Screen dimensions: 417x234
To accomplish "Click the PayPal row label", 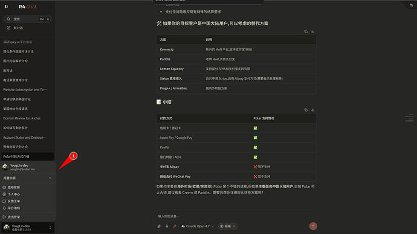I will 164,148.
